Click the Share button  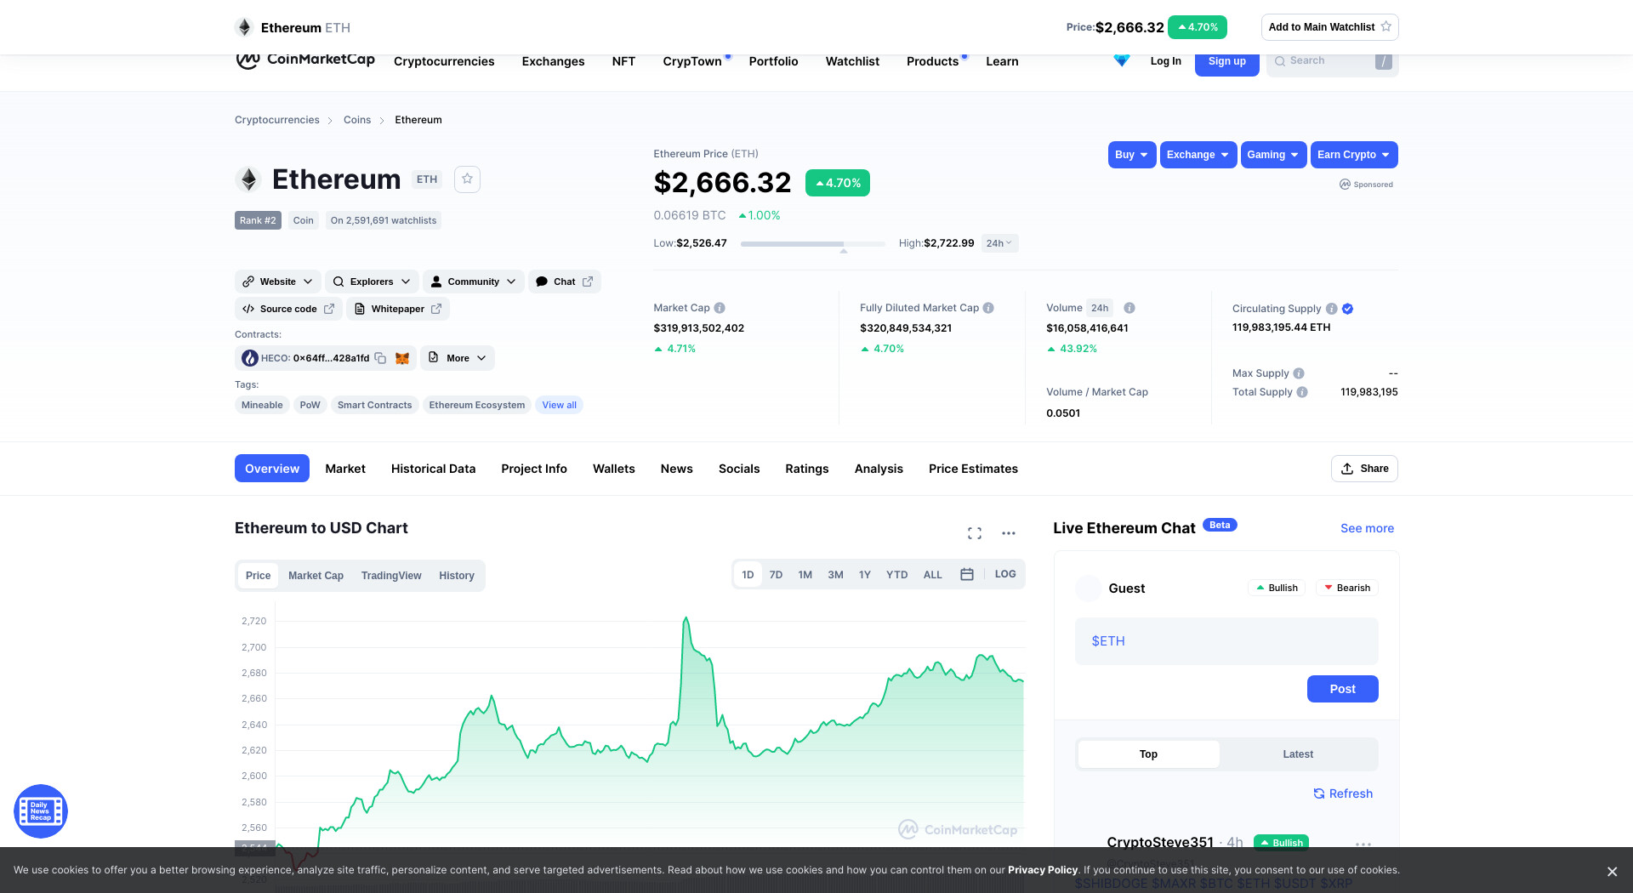coord(1364,469)
